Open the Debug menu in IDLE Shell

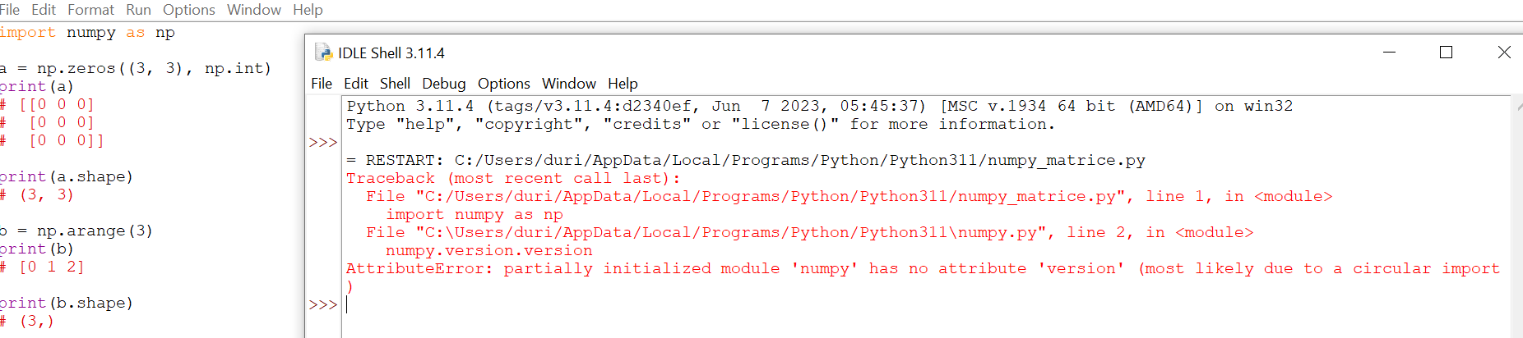coord(443,84)
